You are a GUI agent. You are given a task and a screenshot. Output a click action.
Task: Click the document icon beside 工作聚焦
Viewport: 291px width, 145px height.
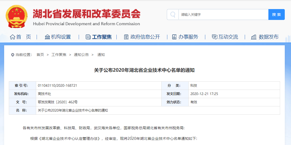[x=88, y=37]
